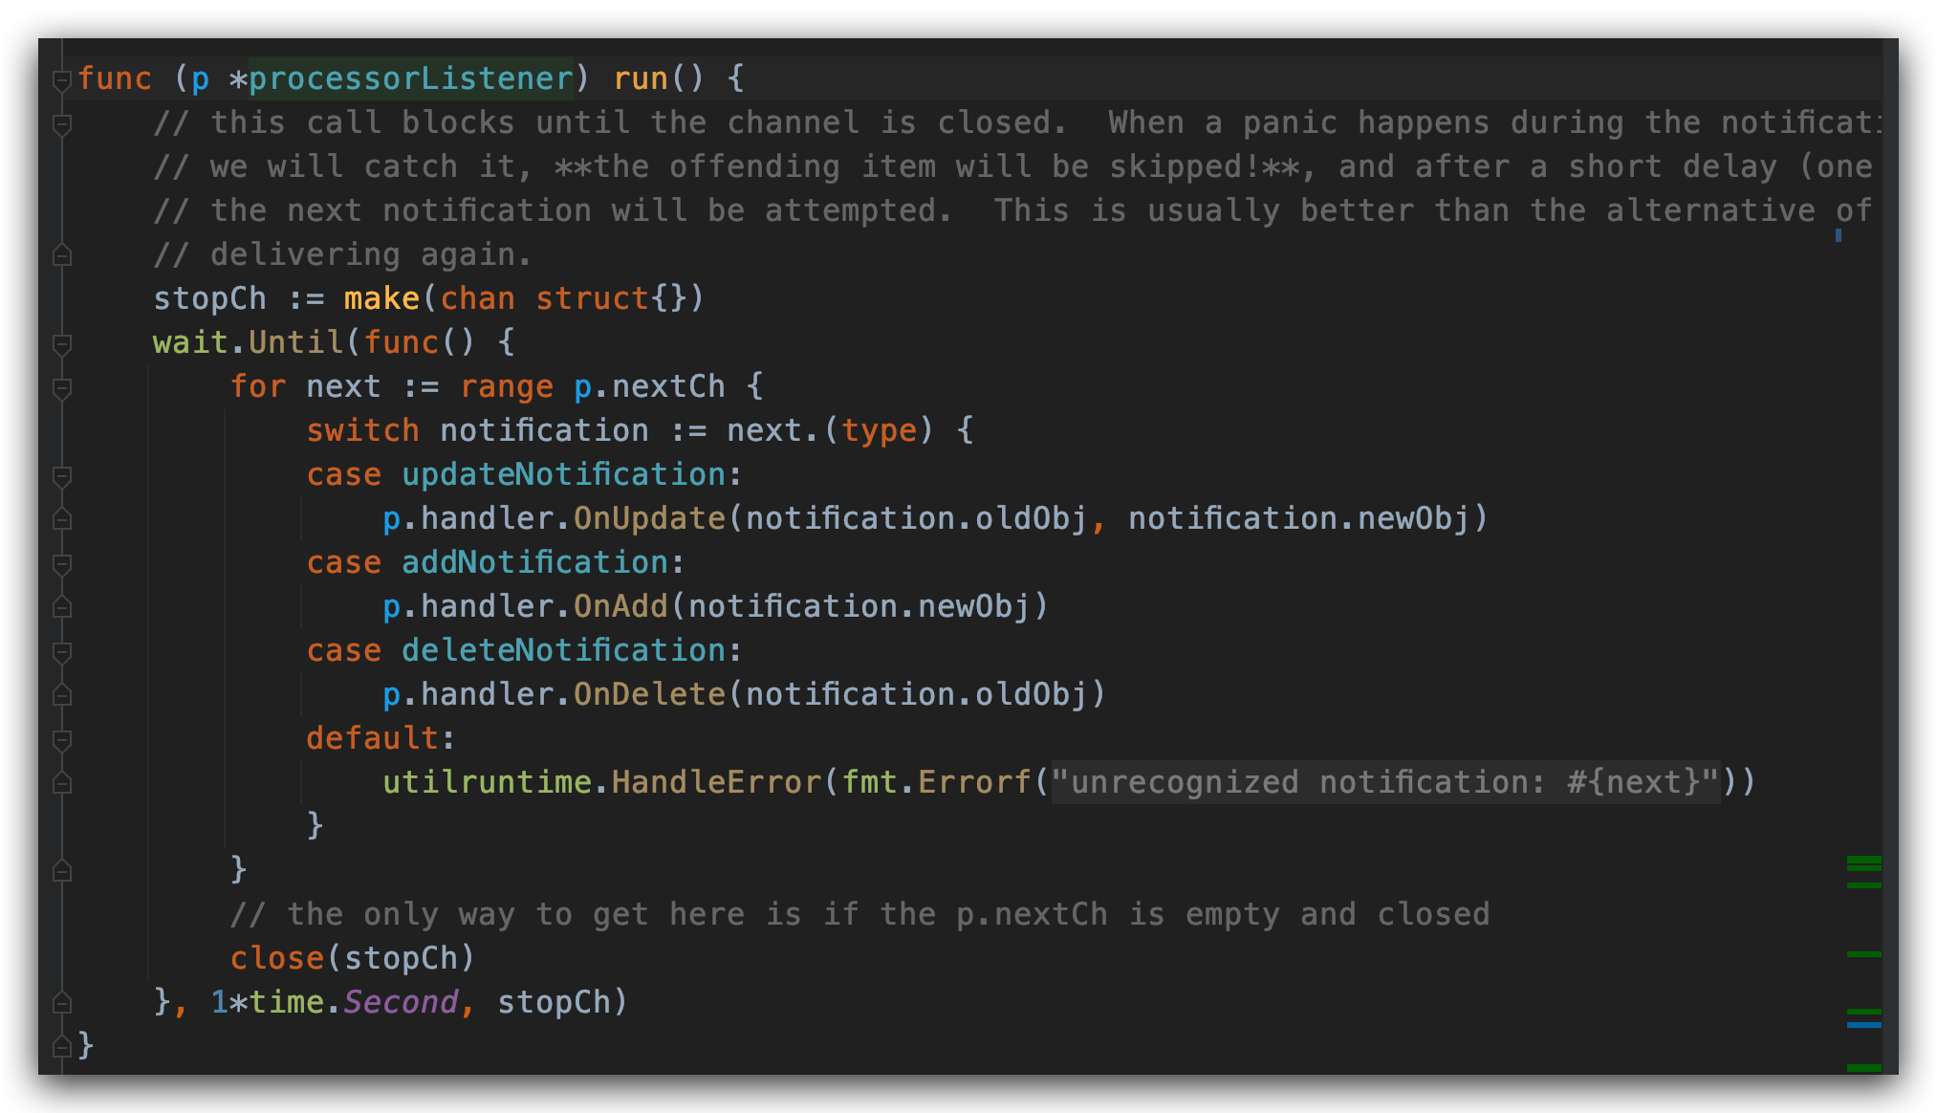
Task: Click the close function call
Action: click(x=276, y=958)
